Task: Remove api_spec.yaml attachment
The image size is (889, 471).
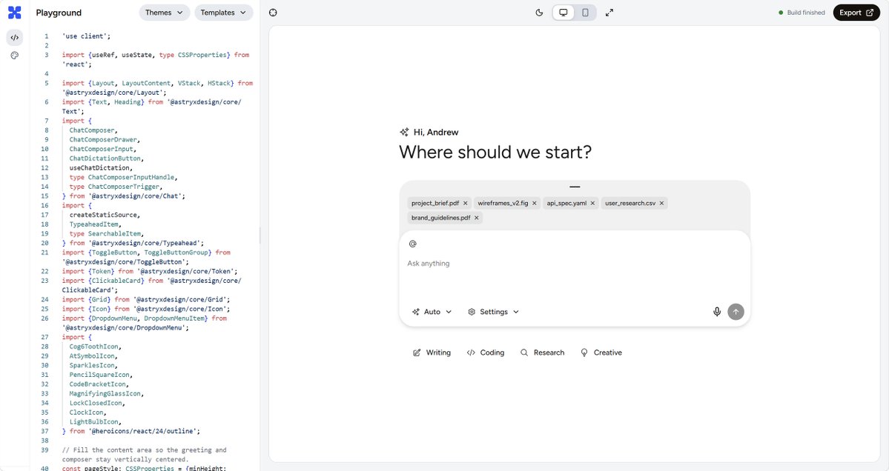Action: pyautogui.click(x=592, y=203)
